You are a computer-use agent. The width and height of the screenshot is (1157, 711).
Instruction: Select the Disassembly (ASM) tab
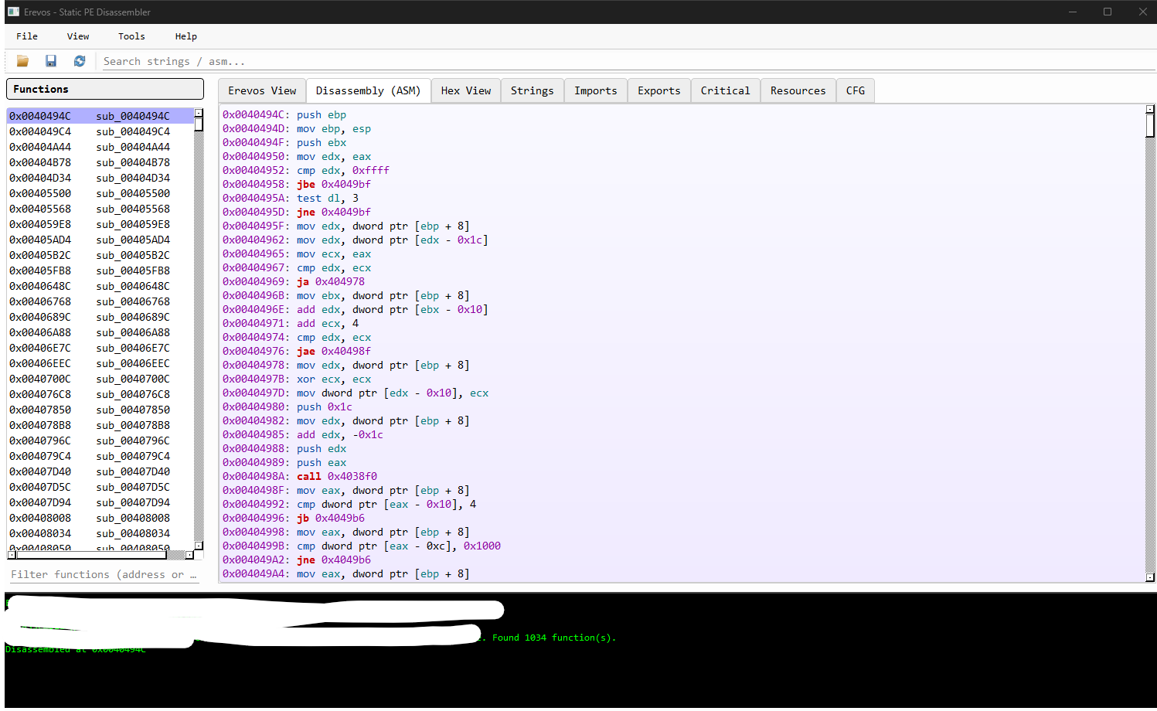[368, 90]
